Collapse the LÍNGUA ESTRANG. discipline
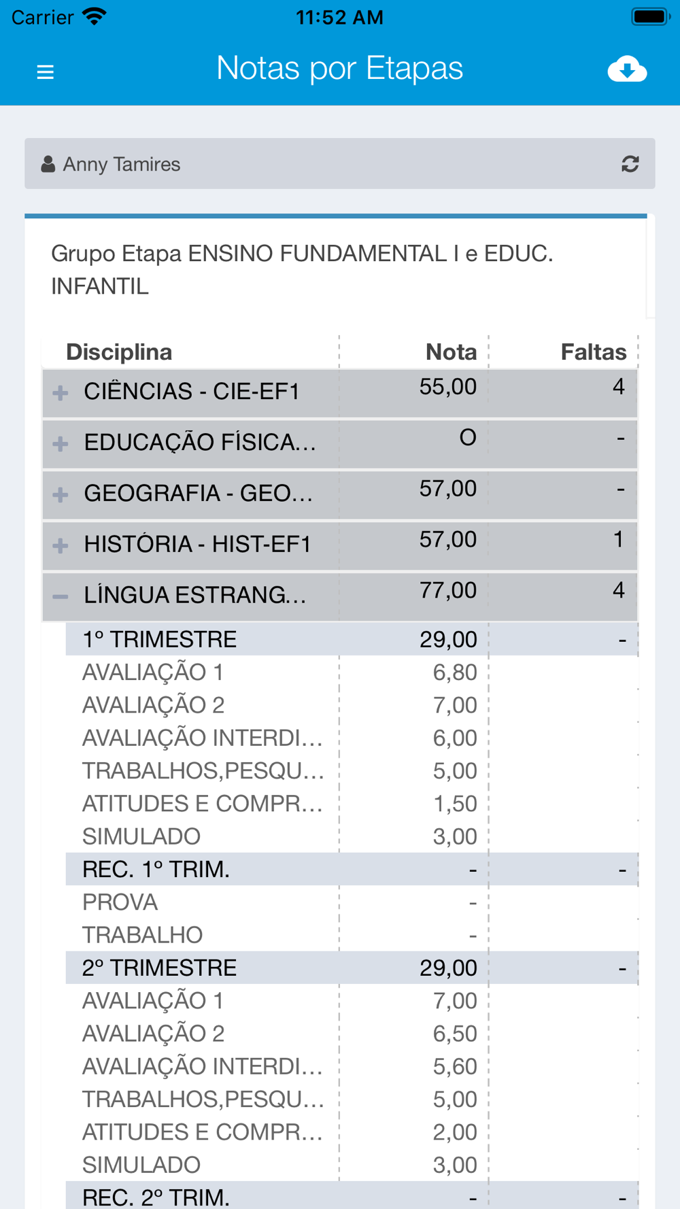This screenshot has height=1209, width=680. [x=61, y=596]
